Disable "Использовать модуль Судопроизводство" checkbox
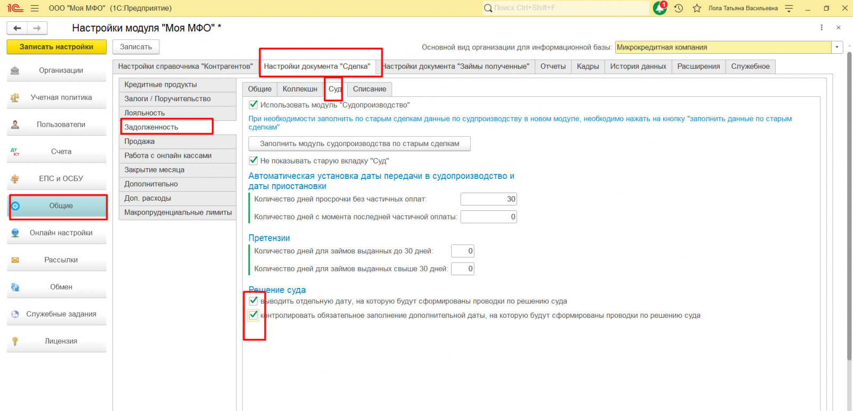Image resolution: width=853 pixels, height=411 pixels. 253,105
